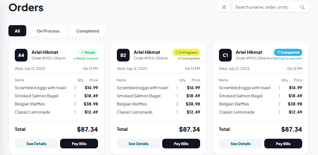Image resolution: width=318 pixels, height=155 pixels.
Task: Click the Cooking Now status label
Action: coord(189,58)
